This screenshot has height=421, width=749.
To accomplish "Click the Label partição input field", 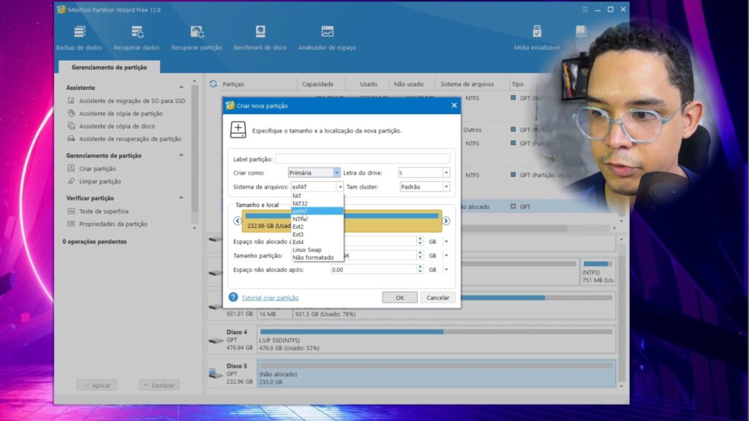I will [x=363, y=159].
